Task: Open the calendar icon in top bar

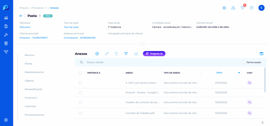Action: pos(224,8)
